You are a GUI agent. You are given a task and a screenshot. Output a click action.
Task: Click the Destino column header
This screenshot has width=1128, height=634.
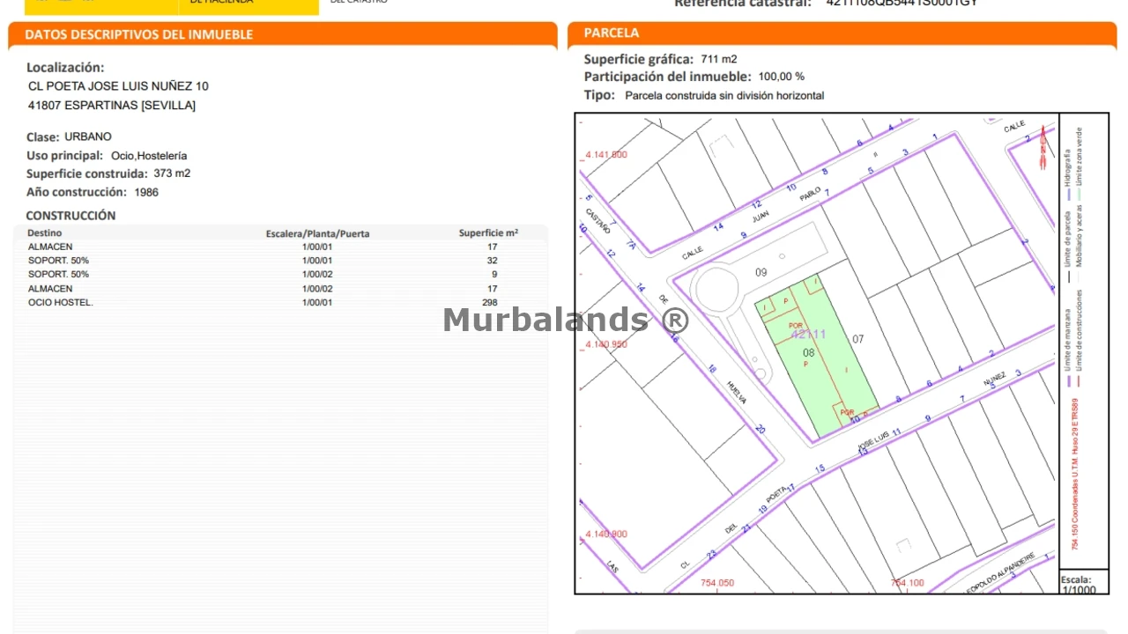coord(45,233)
